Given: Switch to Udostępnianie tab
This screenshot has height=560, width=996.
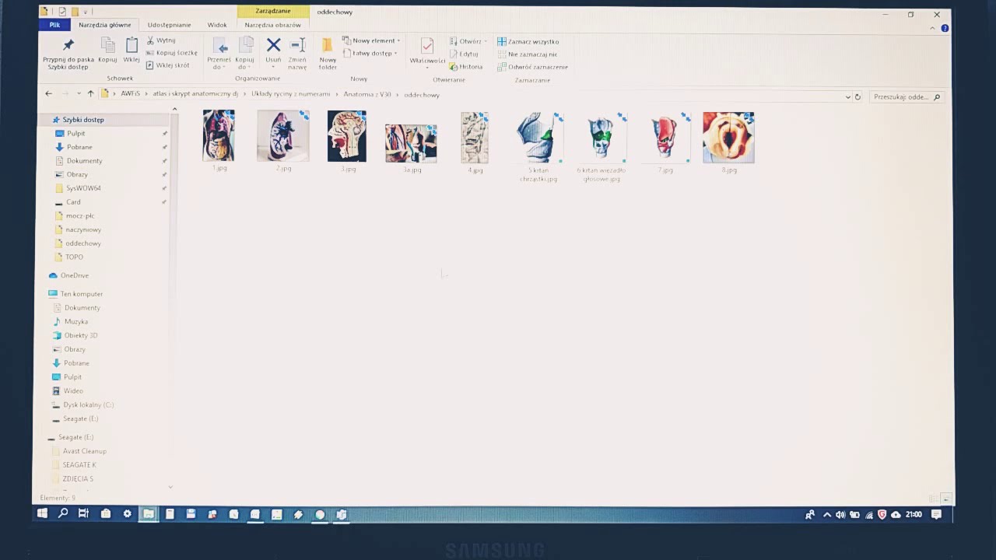Looking at the screenshot, I should (169, 25).
